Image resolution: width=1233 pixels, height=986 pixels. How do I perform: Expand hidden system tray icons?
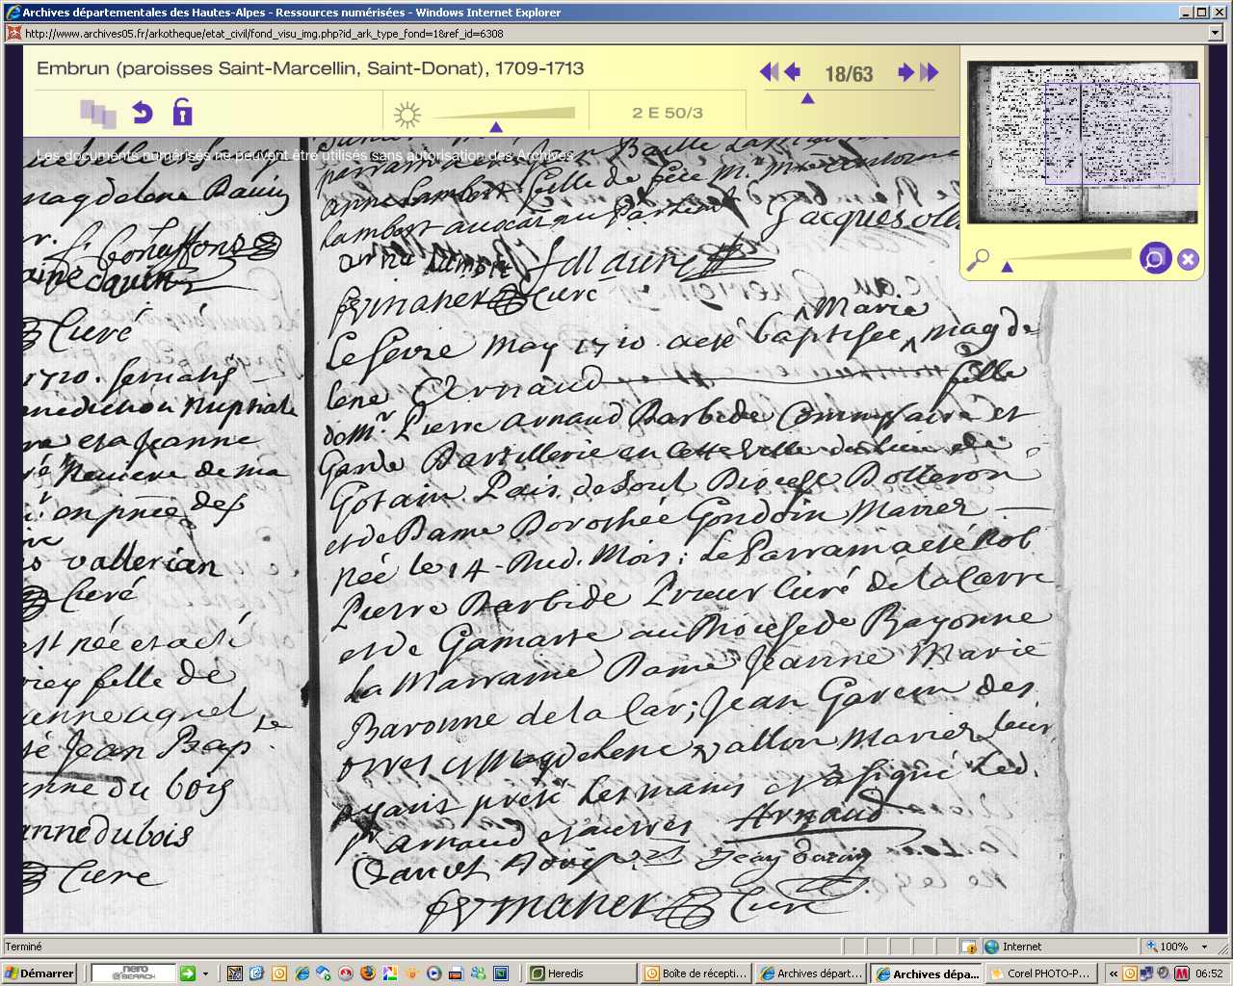[1114, 973]
